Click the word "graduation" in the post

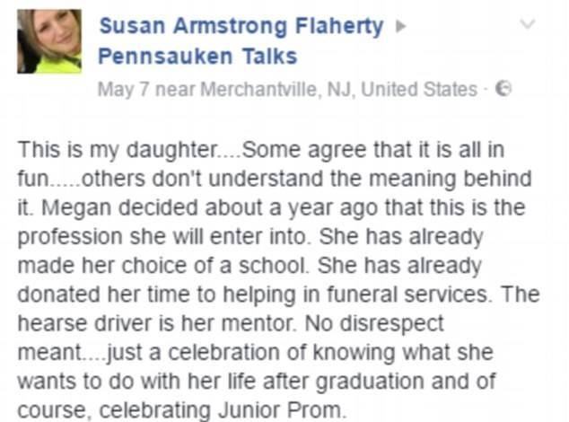370,382
